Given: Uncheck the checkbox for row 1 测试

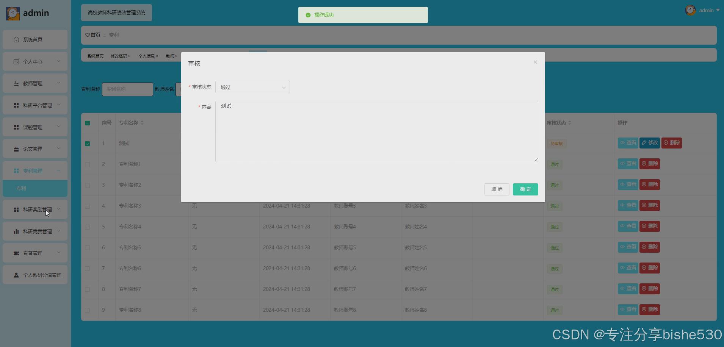Looking at the screenshot, I should click(x=88, y=144).
